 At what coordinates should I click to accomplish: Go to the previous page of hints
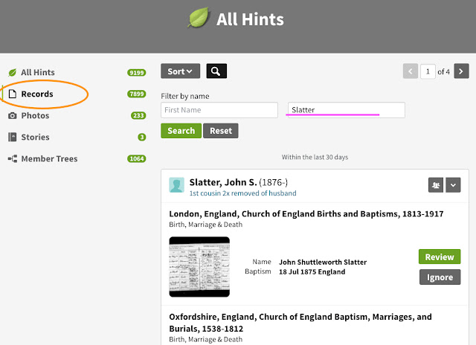[x=410, y=71]
